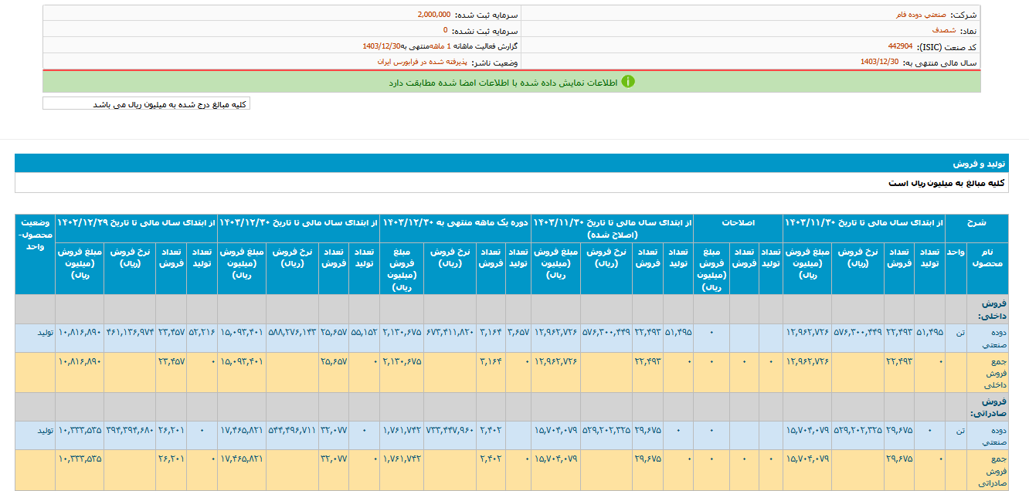
Task: Click the green info icon in the banner
Action: tap(628, 82)
